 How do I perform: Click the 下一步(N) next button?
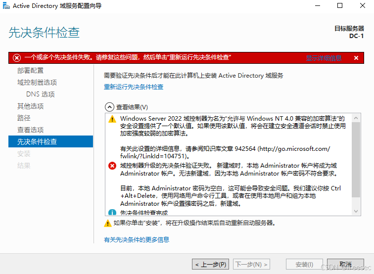coord(251,264)
